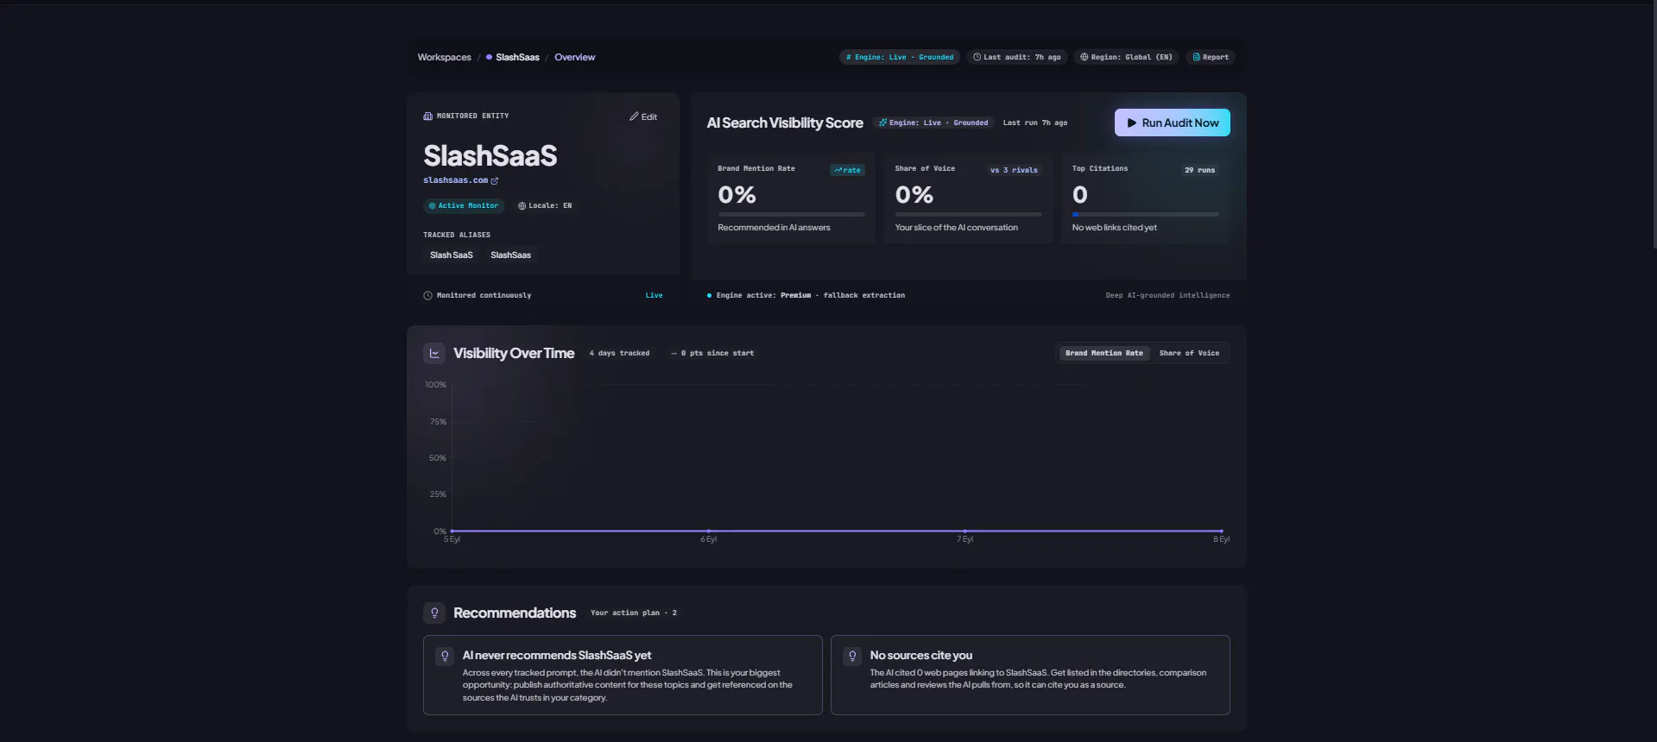Screen dimensions: 1657x742
Task: Click the blue dot beside Engine active
Action: tap(710, 296)
